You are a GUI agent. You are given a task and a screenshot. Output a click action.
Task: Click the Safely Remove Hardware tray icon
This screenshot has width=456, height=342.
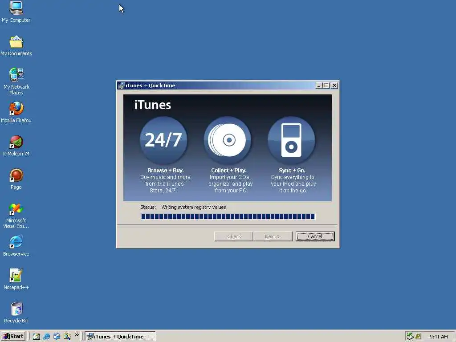410,336
